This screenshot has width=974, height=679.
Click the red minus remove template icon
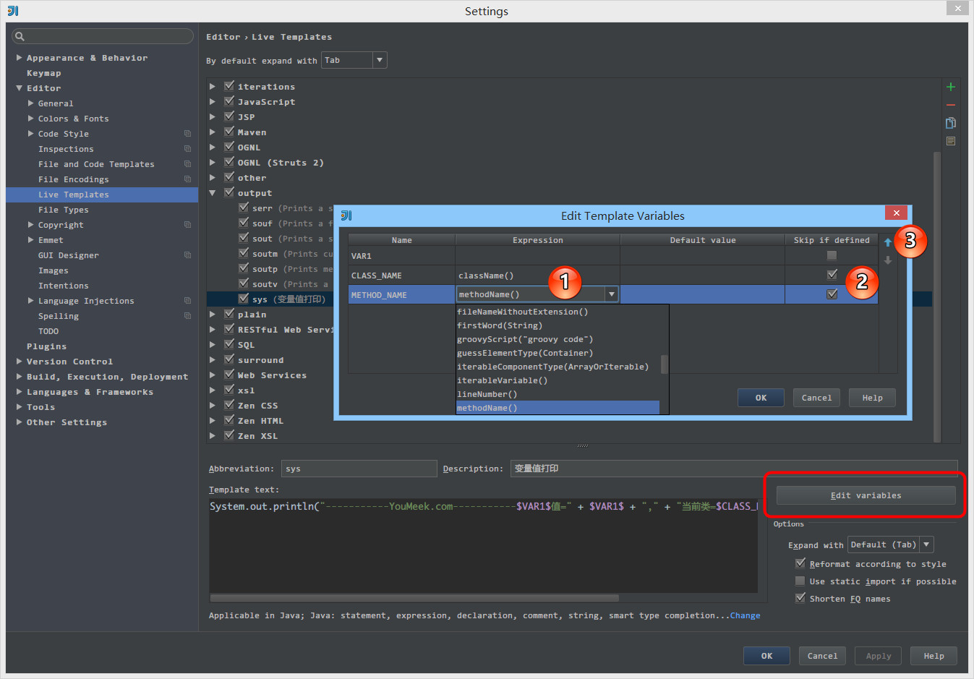(950, 106)
